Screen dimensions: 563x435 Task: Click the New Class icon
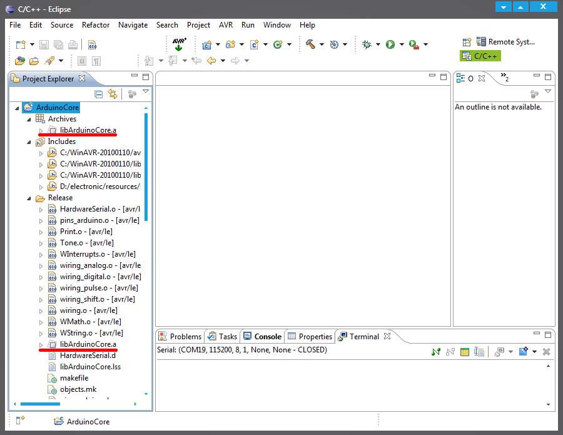pyautogui.click(x=278, y=44)
